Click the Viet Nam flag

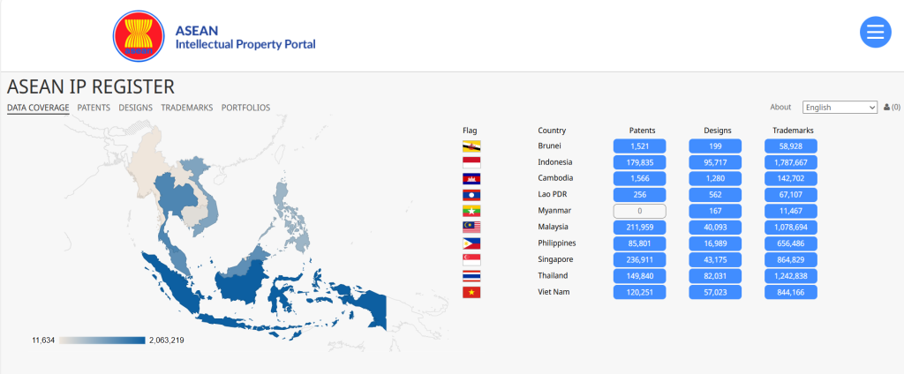coord(471,292)
